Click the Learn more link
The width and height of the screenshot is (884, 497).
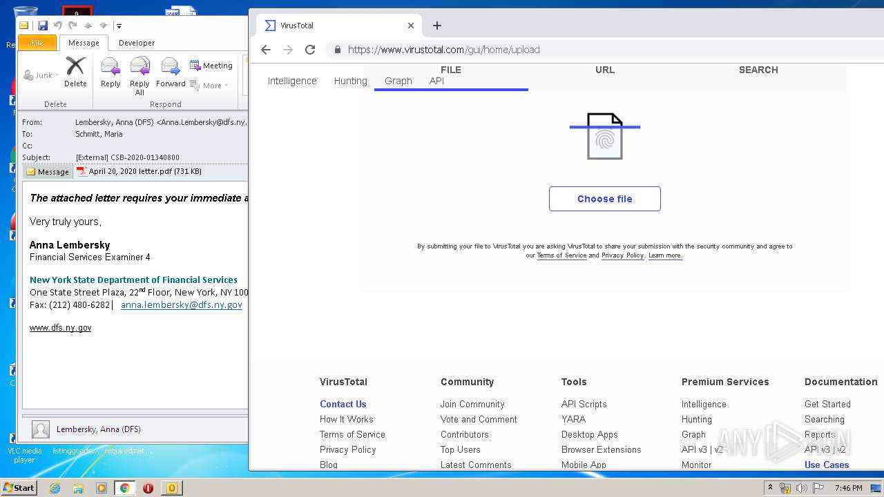click(665, 255)
